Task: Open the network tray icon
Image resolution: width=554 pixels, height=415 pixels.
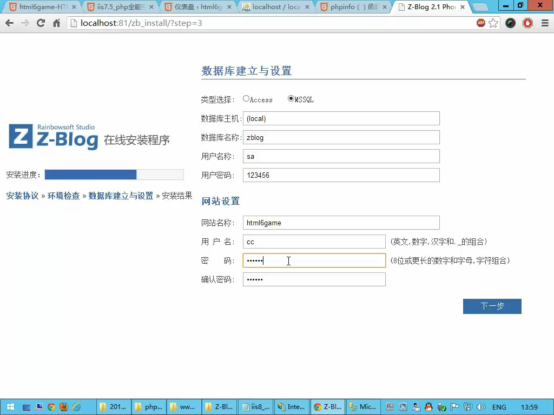Action: [x=468, y=407]
